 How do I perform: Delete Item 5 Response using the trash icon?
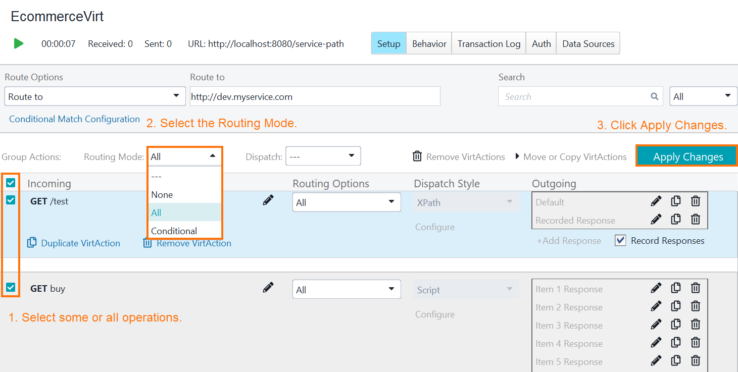pos(696,360)
